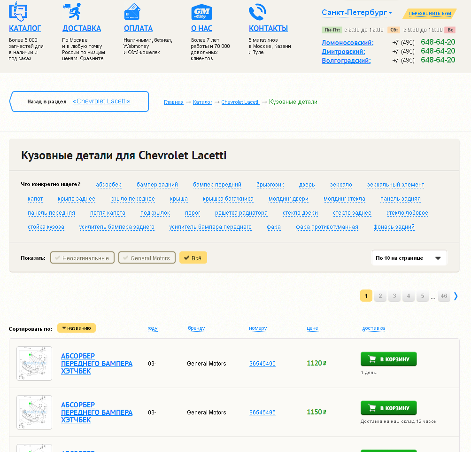
Task: Sort by названию
Action: (x=77, y=328)
